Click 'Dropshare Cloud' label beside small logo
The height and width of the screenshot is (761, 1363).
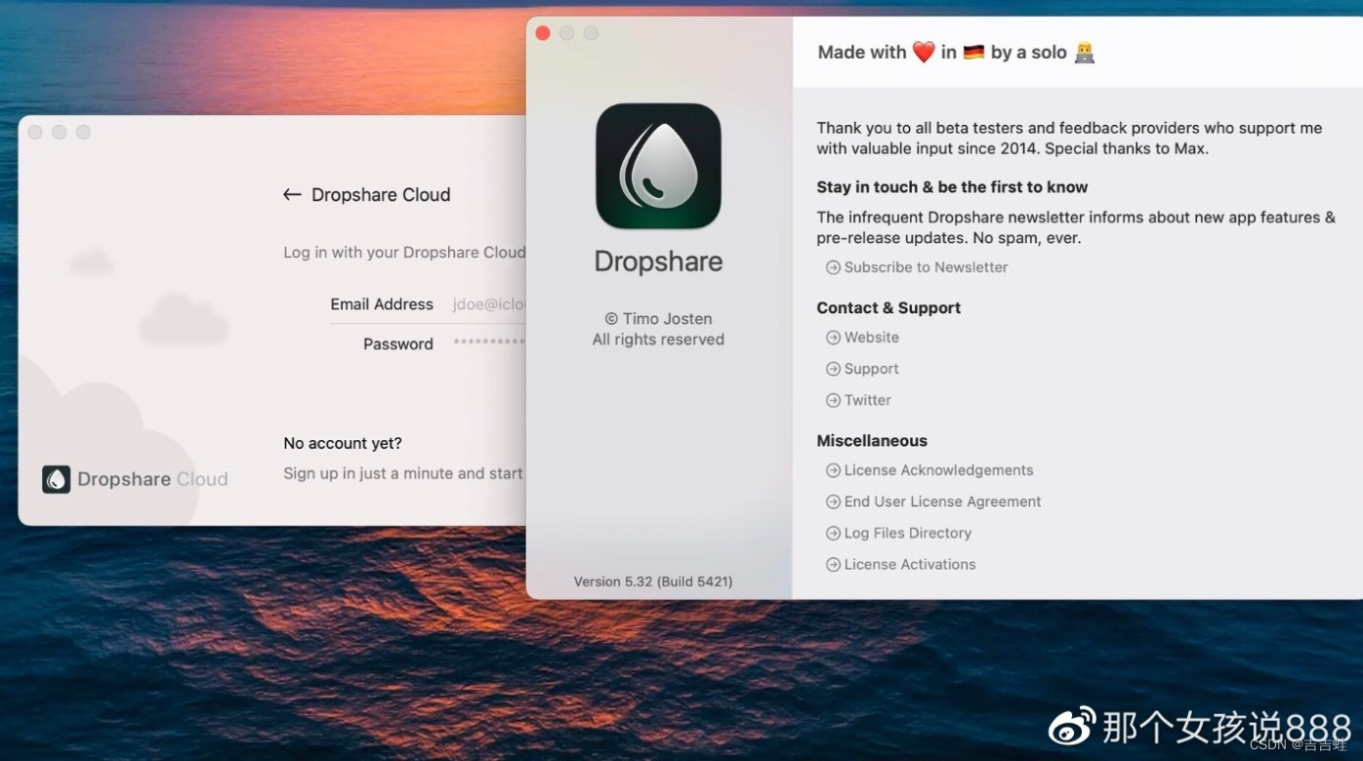[x=152, y=479]
